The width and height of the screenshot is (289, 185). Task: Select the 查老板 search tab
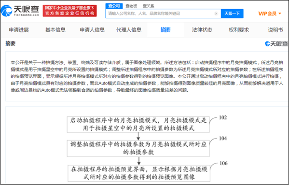point(131,6)
